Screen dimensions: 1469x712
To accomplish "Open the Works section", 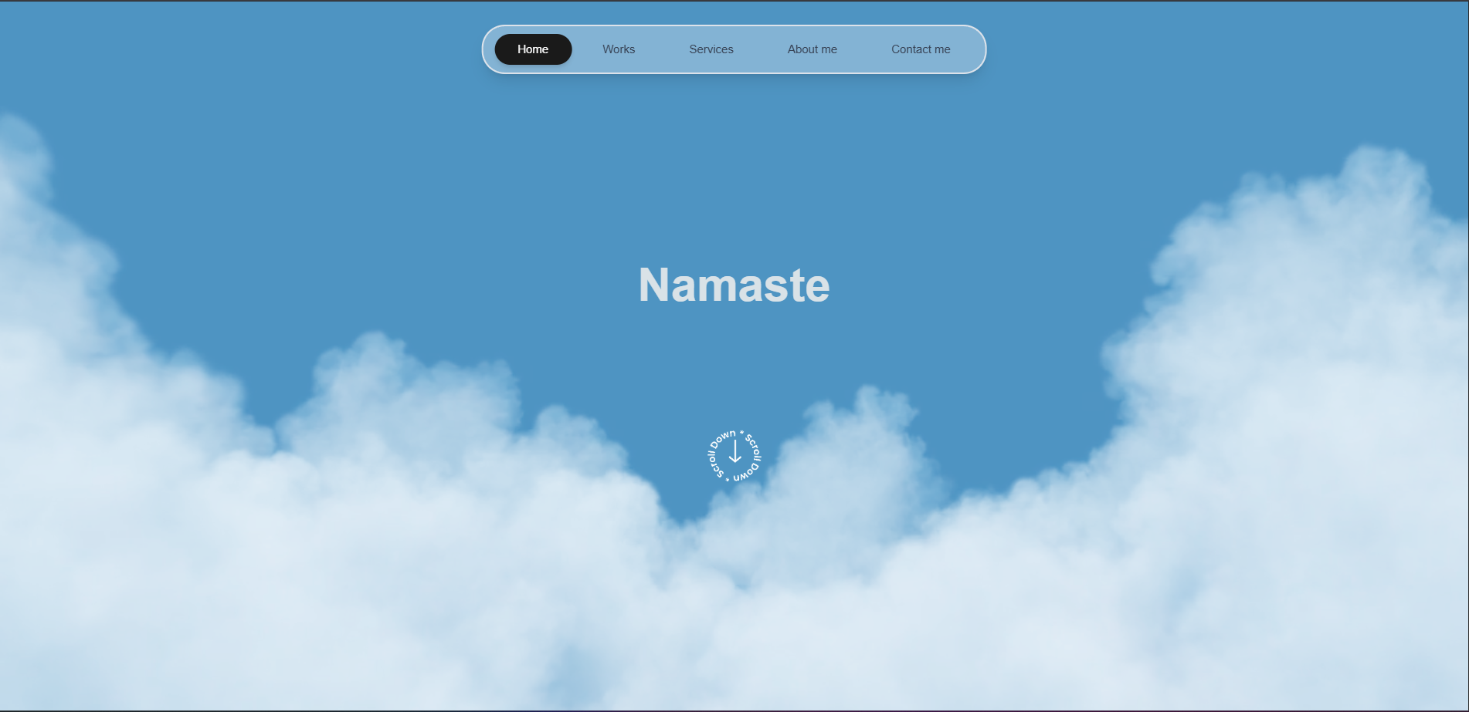I will point(619,49).
